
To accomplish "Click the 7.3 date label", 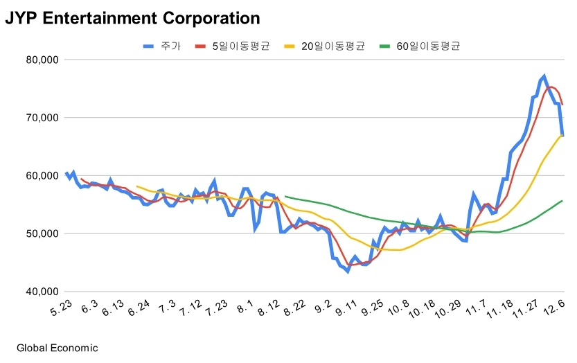I will (x=168, y=306).
